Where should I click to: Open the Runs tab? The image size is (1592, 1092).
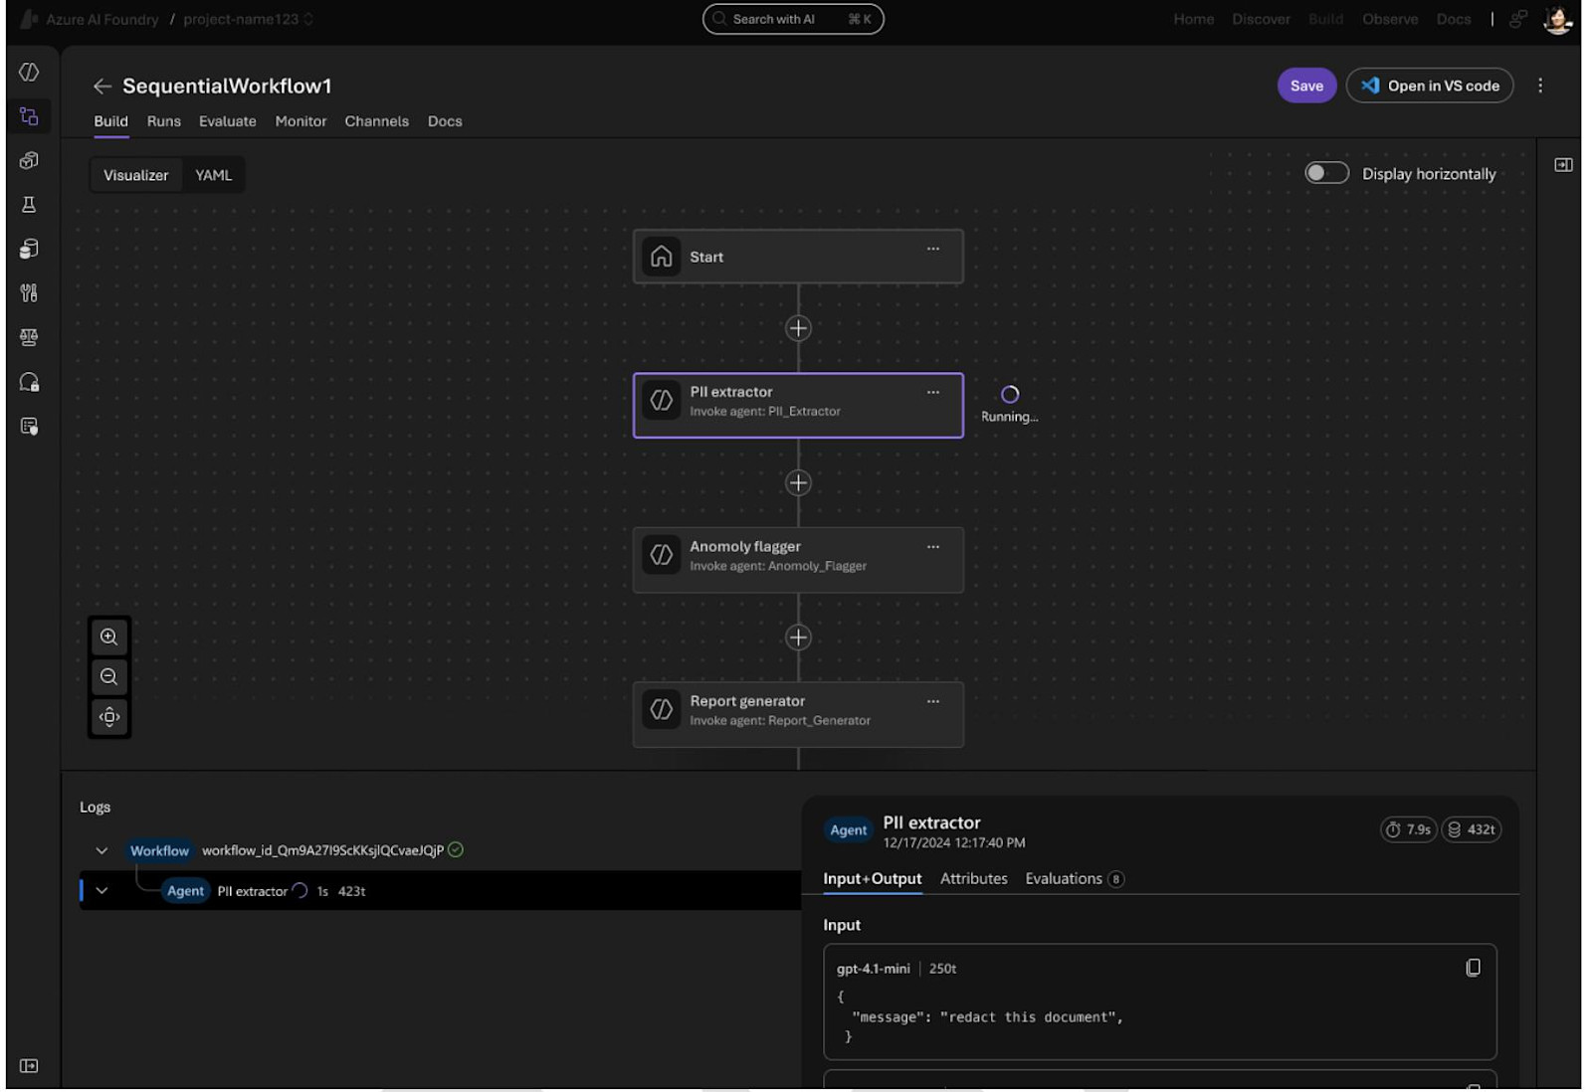(x=164, y=121)
